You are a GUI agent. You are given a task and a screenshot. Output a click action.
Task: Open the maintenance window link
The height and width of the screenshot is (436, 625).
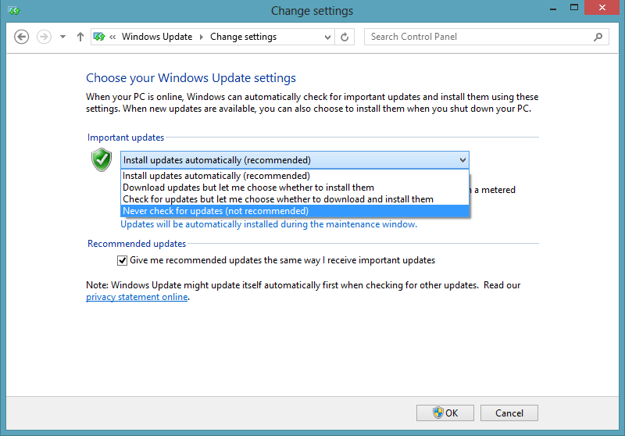tap(269, 224)
